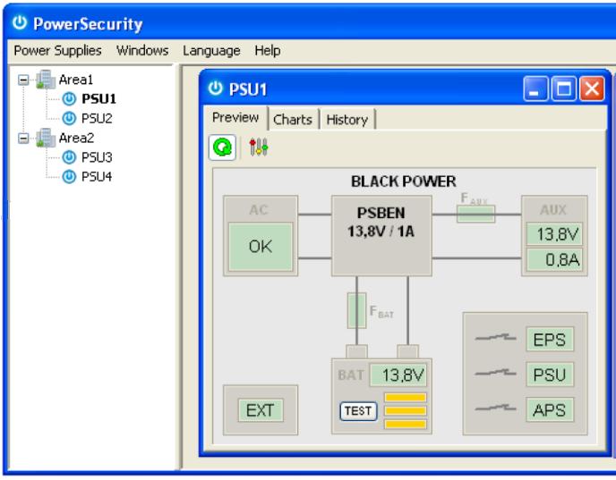The image size is (616, 480).
Task: Minimize the PSU1 window
Action: coord(535,88)
